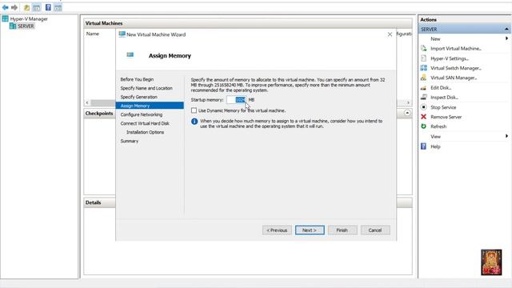This screenshot has height=288, width=512.
Task: Open the New action menu item
Action: coord(435,39)
